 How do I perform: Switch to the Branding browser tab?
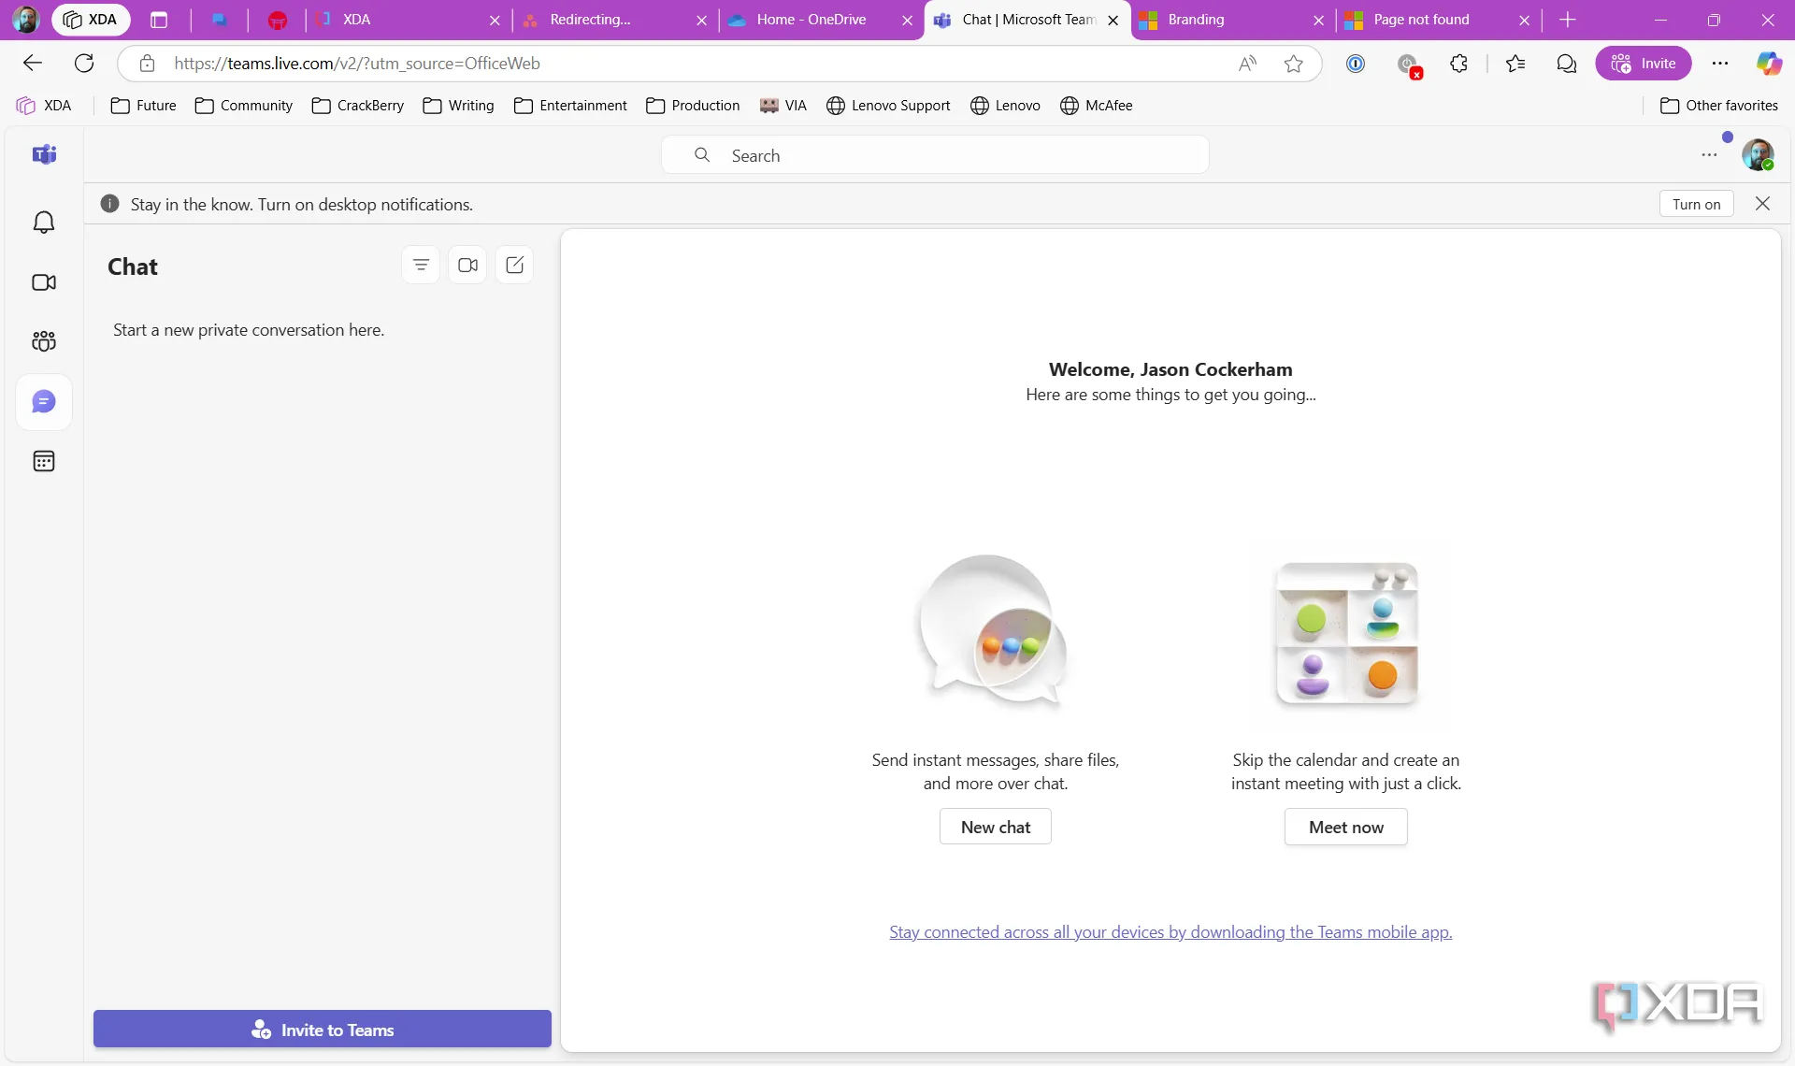(1196, 20)
